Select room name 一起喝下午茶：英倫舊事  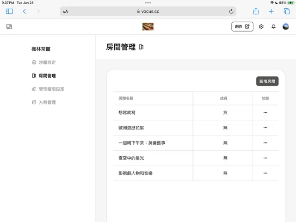coord(142,143)
